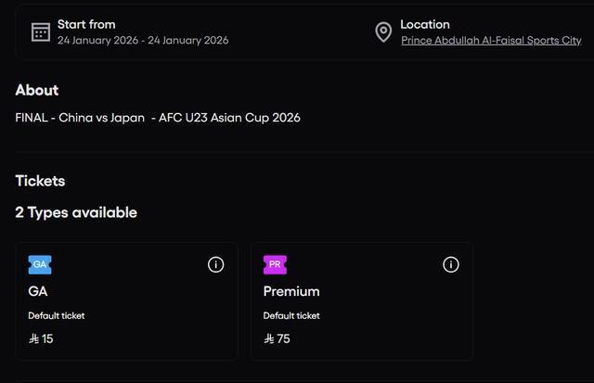Click the currency symbol before 15
The image size is (594, 383).
coord(33,339)
